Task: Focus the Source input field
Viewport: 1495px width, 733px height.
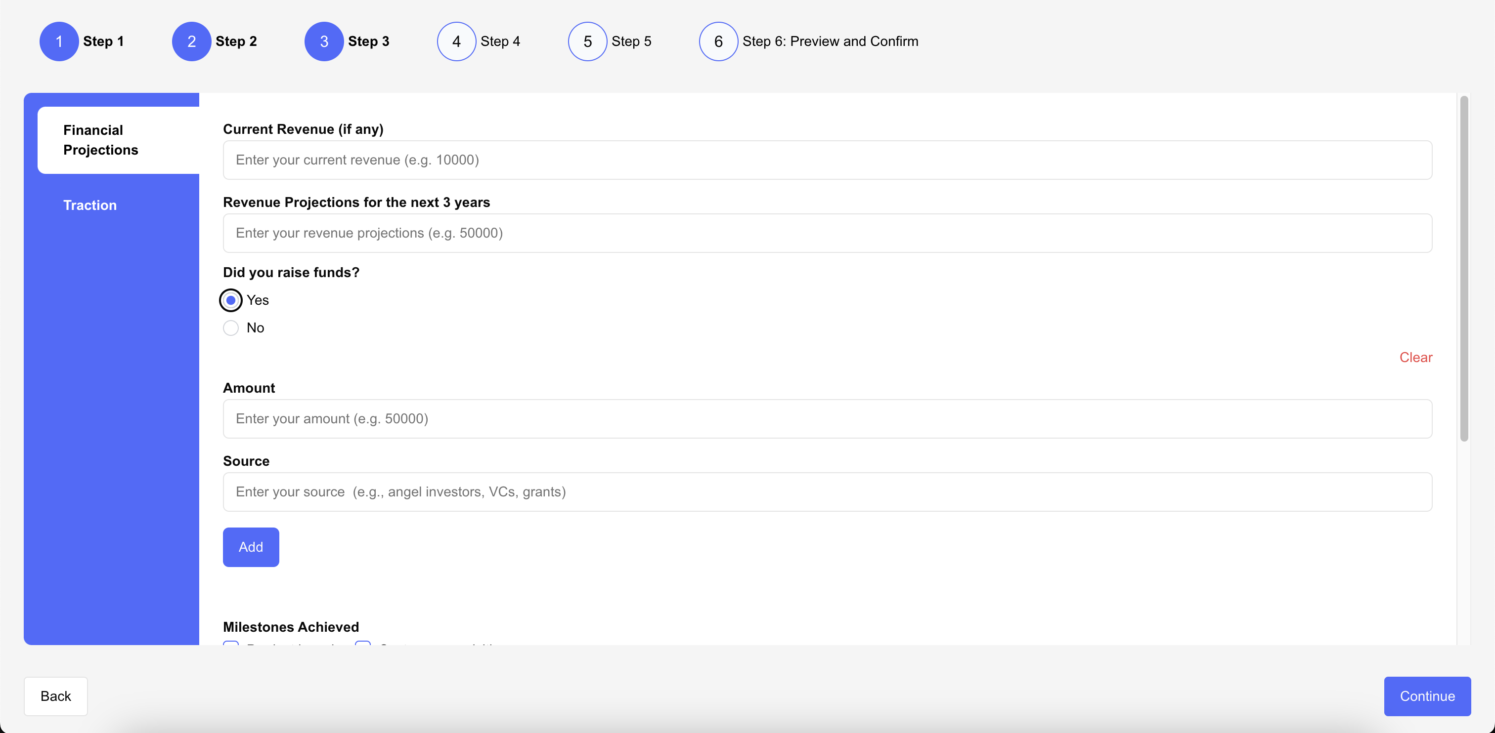Action: 827,492
